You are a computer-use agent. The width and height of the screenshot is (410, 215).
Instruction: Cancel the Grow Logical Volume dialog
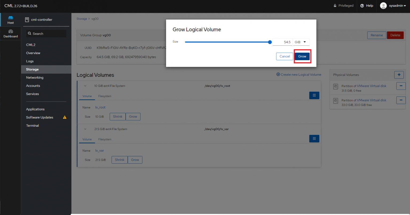[285, 56]
